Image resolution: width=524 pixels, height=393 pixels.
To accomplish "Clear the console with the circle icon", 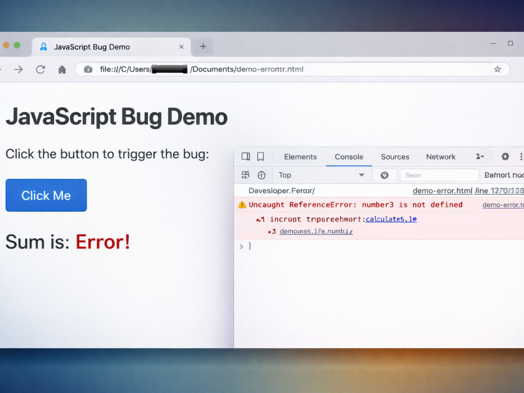I will 261,175.
